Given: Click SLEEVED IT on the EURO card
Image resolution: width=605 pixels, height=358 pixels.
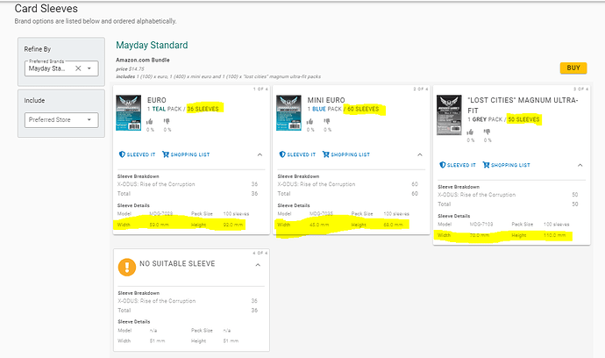Looking at the screenshot, I should point(137,154).
